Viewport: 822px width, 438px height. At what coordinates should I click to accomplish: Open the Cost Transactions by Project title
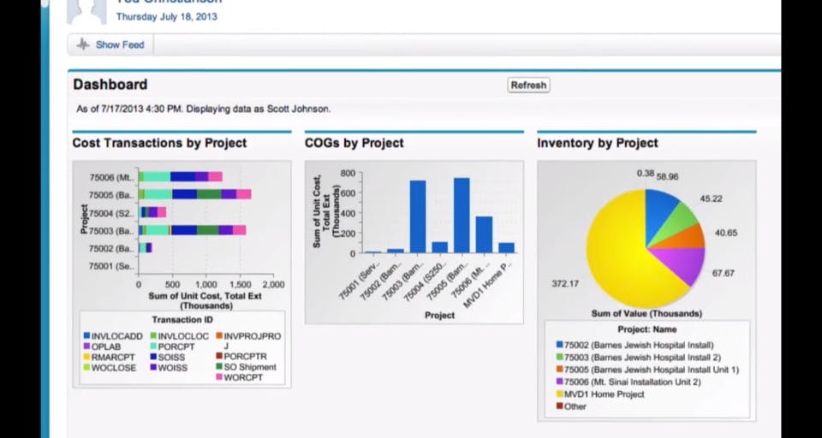(x=159, y=143)
